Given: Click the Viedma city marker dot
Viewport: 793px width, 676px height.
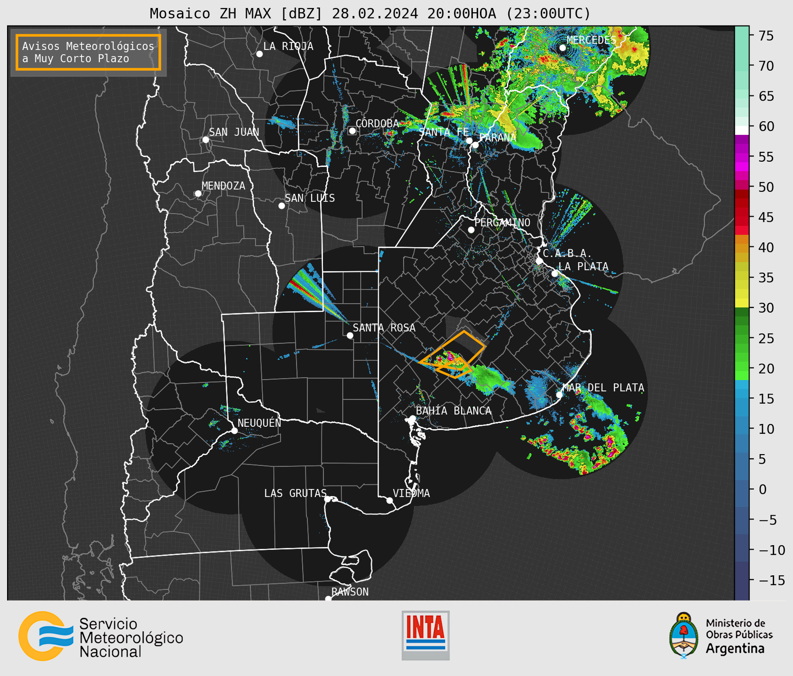Looking at the screenshot, I should (390, 501).
